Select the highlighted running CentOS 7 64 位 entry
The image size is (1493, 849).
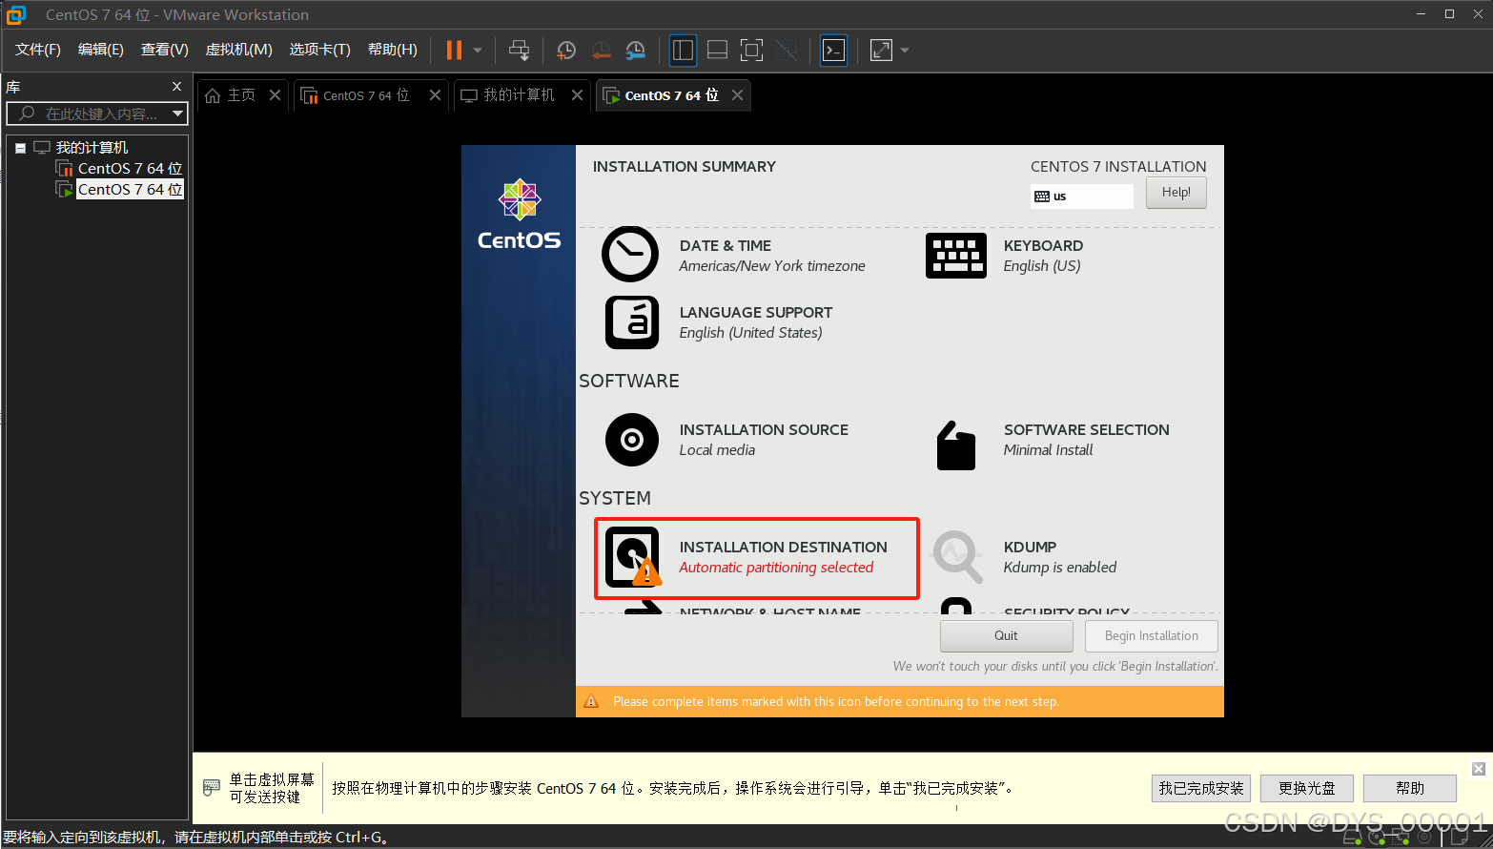click(131, 190)
